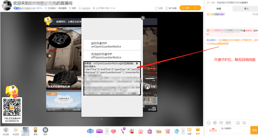The height and width of the screenshot is (136, 258).
Task: Click the Huya app download QR code
Action: pyautogui.click(x=12, y=108)
